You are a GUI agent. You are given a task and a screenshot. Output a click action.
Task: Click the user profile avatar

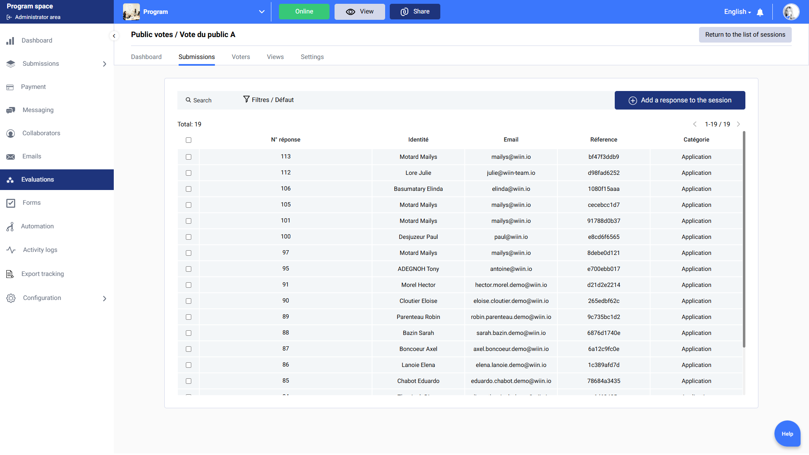[x=791, y=12]
